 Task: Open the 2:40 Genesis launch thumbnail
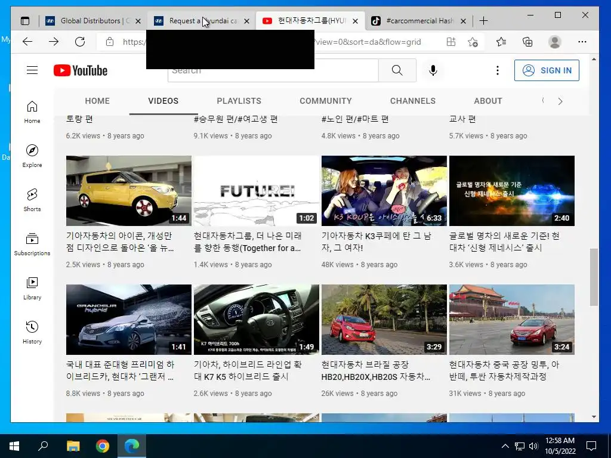pos(511,191)
